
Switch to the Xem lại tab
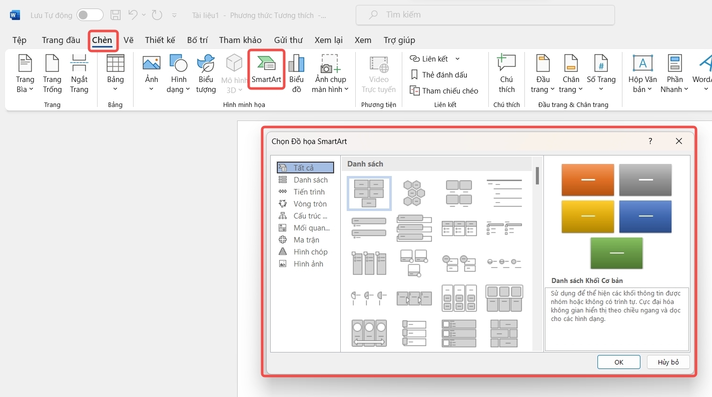tap(329, 40)
